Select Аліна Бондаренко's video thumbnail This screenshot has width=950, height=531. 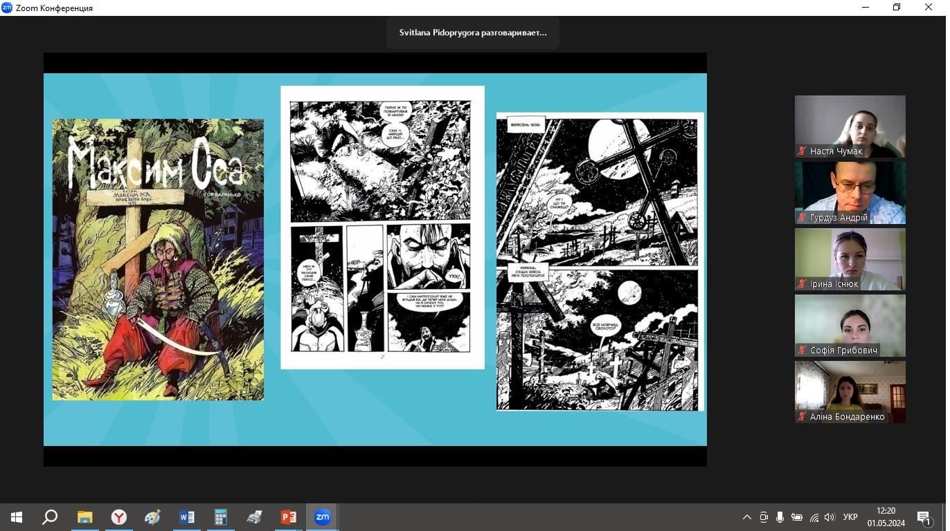[x=850, y=392]
